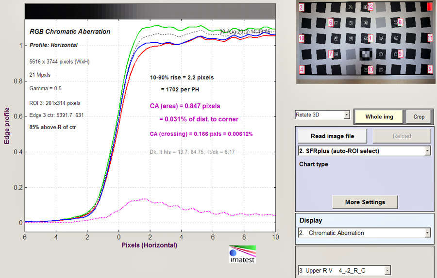This screenshot has height=278, width=437.
Task: Expand the SFRplus (auto-ROI select) dropdown
Action: click(x=364, y=151)
